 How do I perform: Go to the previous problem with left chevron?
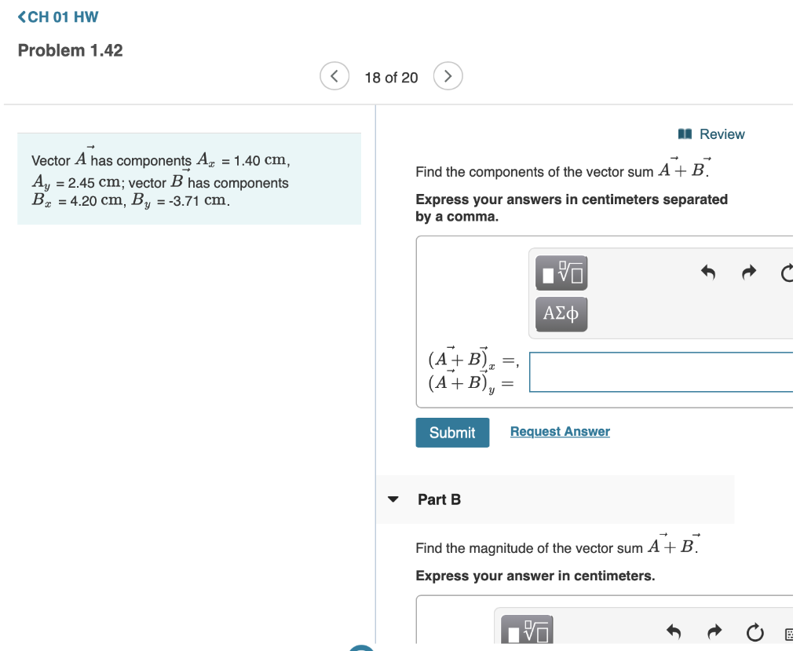pos(334,75)
